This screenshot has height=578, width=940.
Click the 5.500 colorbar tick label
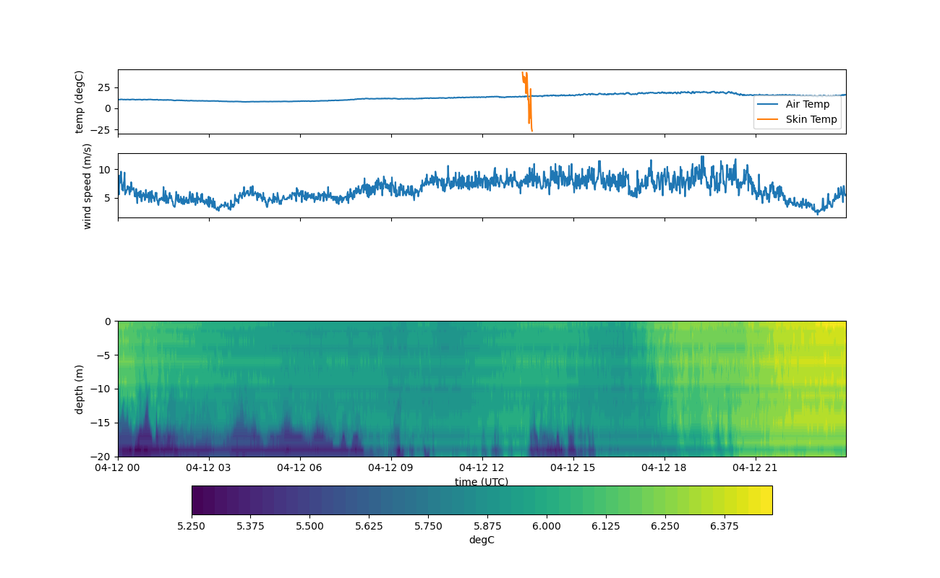pos(309,526)
